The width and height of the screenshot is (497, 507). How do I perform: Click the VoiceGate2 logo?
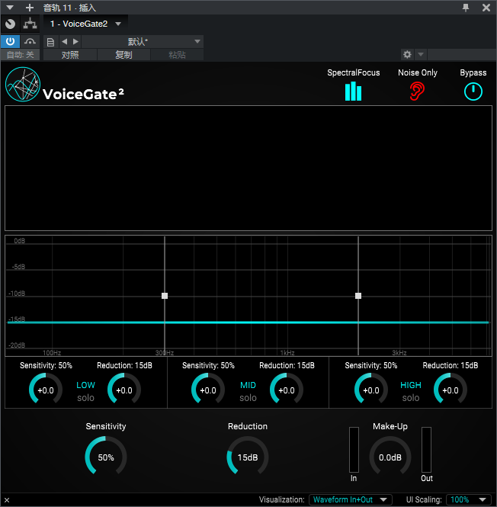[65, 85]
